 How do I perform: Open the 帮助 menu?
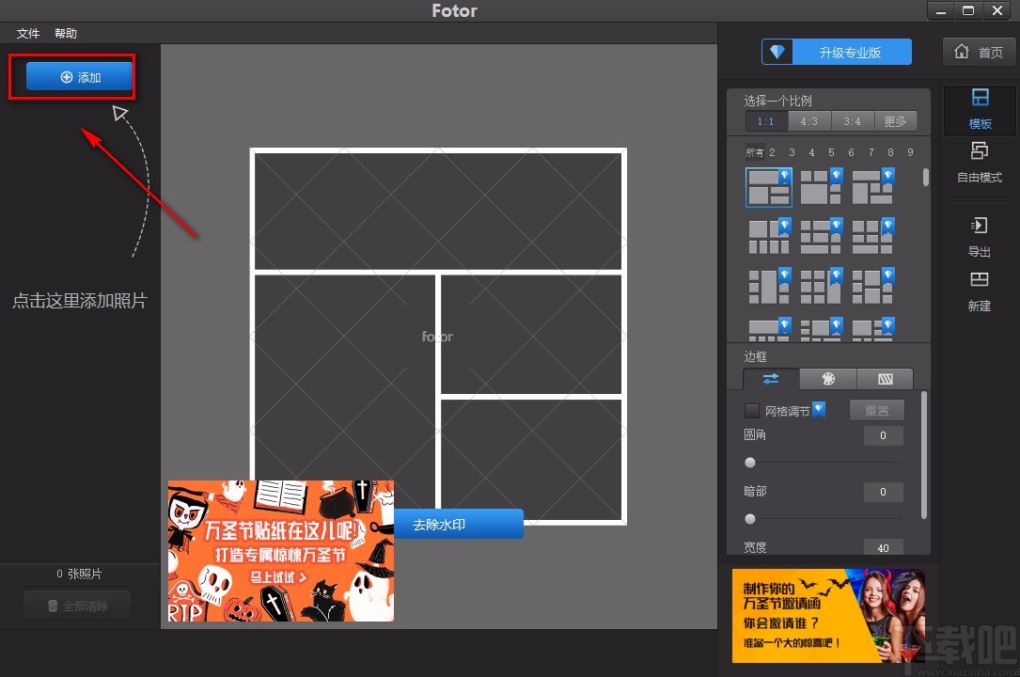click(66, 33)
